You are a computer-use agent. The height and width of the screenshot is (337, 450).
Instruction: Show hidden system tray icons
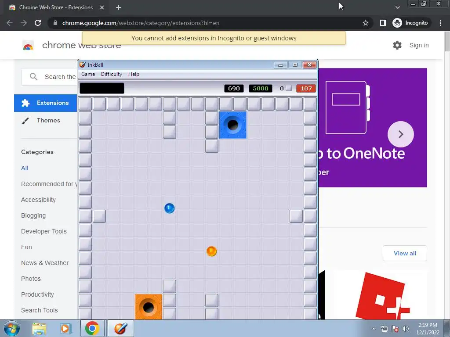click(x=374, y=329)
